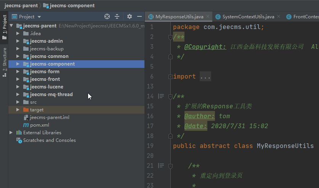Click jeecms-parent in the breadcrumb
Viewport: 319px width, 188px height.
21,6
